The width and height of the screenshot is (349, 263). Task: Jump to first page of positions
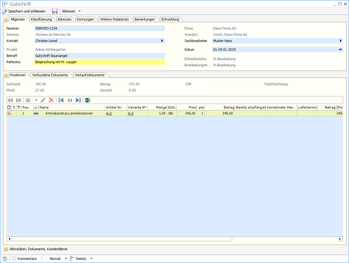(61, 100)
